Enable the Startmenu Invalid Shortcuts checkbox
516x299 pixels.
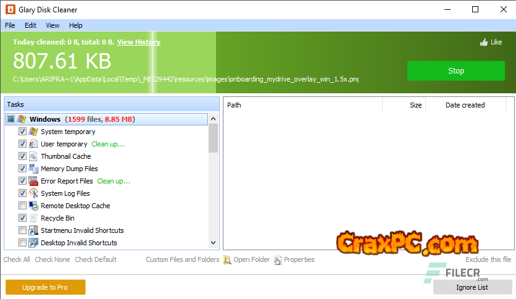(22, 230)
